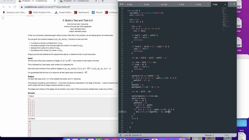Switch to pc.cpp tab in editor

click(164, 4)
